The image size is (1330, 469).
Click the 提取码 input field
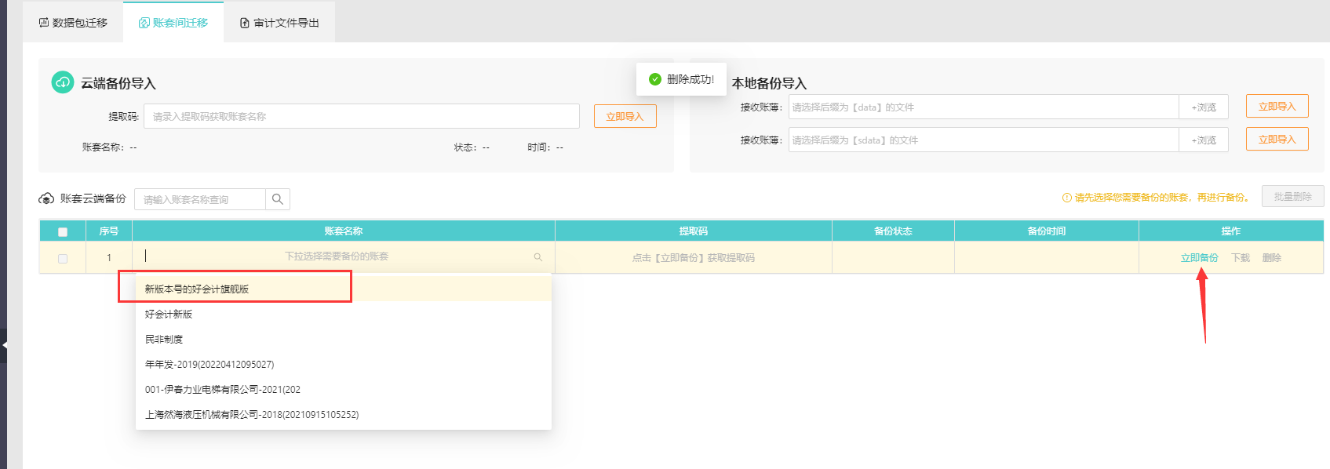point(361,116)
